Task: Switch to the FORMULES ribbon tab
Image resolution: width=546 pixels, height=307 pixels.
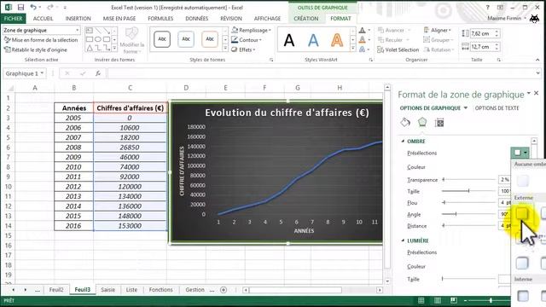Action: (160, 19)
